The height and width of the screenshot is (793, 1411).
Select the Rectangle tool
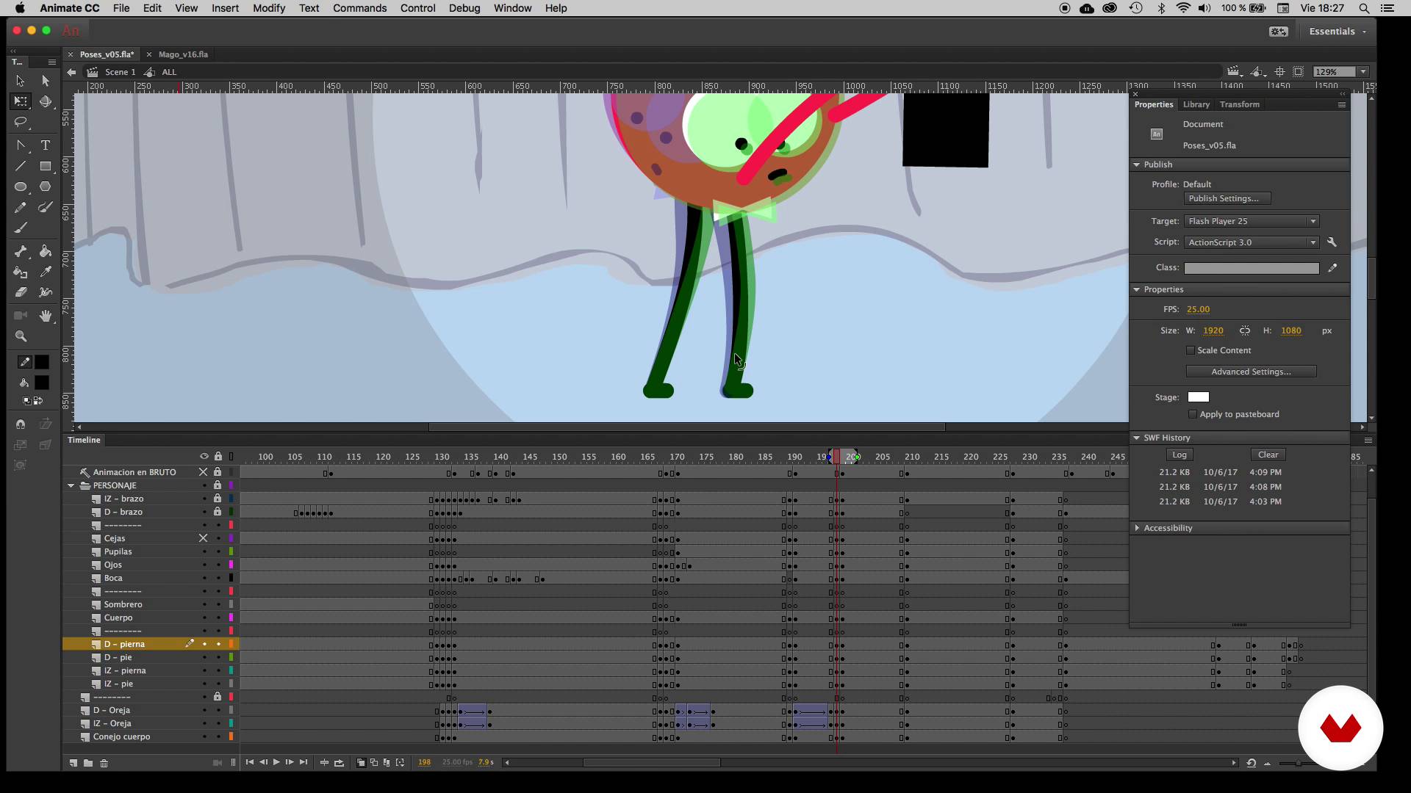point(46,166)
